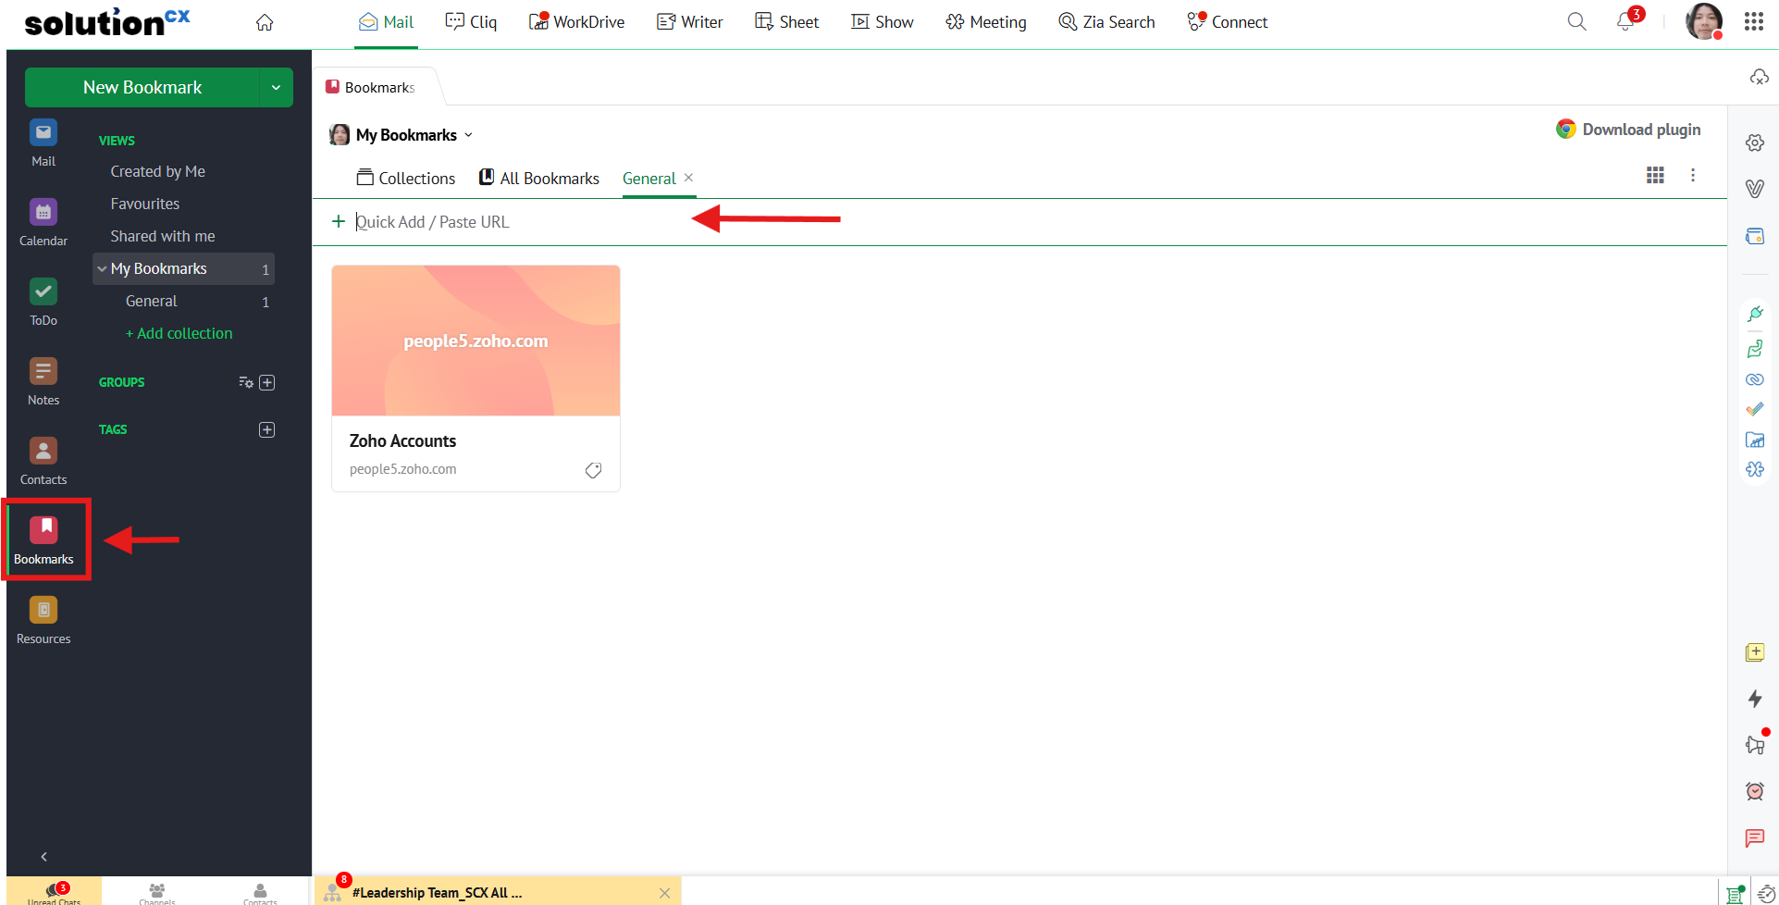Open the search magnifier in top bar

[1576, 21]
